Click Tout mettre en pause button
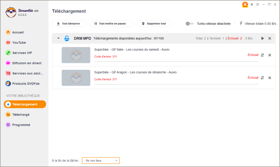280x167 pixels. tap(111, 24)
